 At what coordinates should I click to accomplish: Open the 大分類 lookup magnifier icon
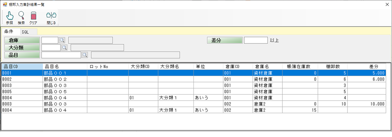click(x=64, y=47)
